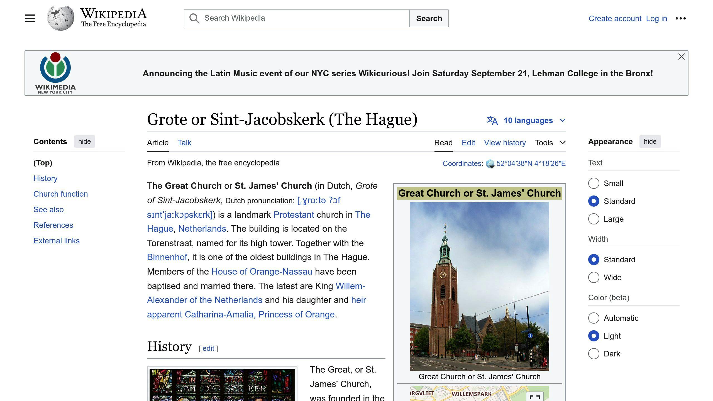Expand the 10 languages dropdown
Image resolution: width=713 pixels, height=401 pixels.
tap(526, 120)
